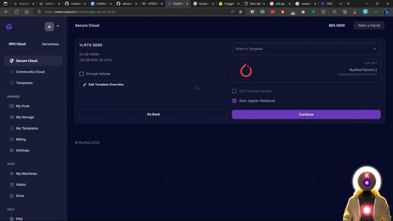This screenshot has height=221, width=393.
Task: Expand the account A dropdown arrow
Action: click(x=58, y=26)
